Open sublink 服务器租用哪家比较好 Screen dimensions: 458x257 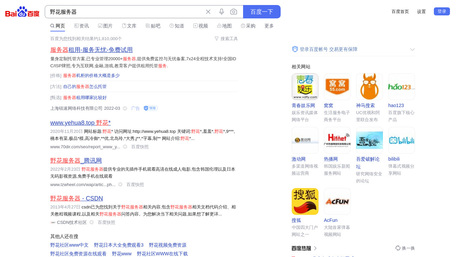click(x=85, y=98)
